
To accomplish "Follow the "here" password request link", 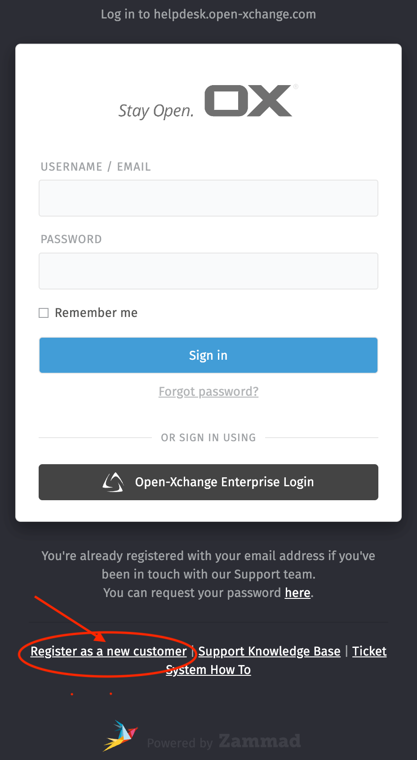I will tap(297, 593).
